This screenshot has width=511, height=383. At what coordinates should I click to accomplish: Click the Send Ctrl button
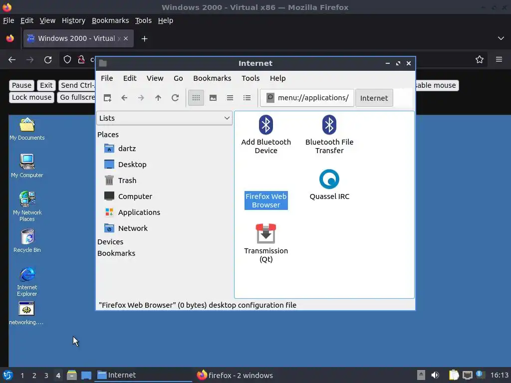[x=77, y=85]
